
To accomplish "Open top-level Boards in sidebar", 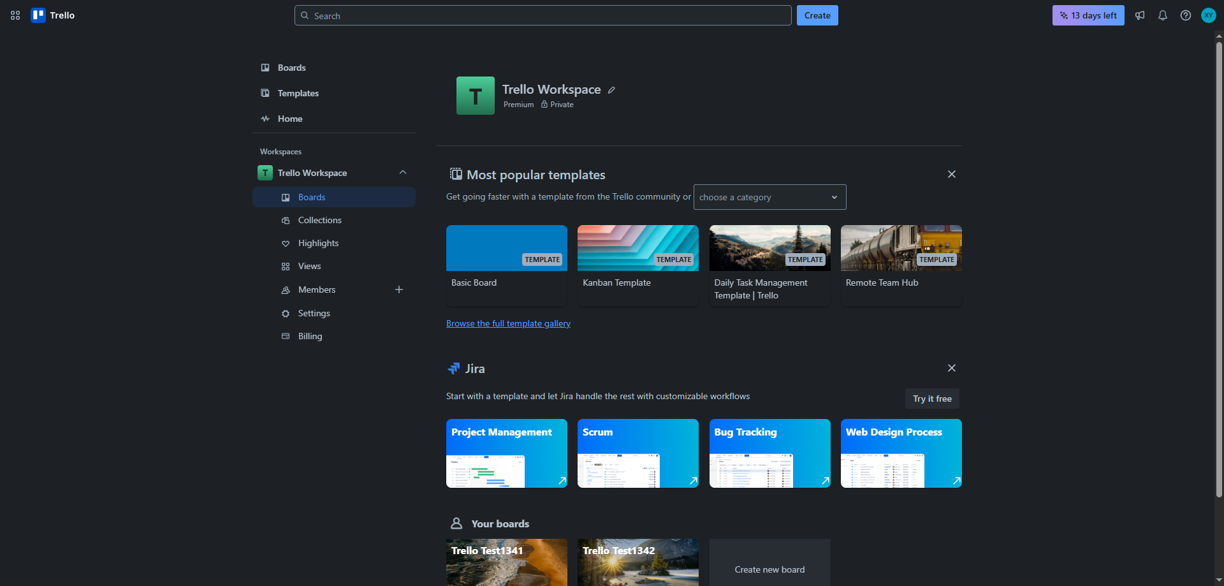I will pos(334,68).
